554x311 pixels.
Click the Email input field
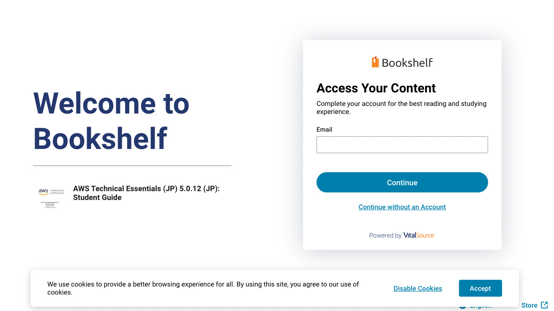click(402, 144)
